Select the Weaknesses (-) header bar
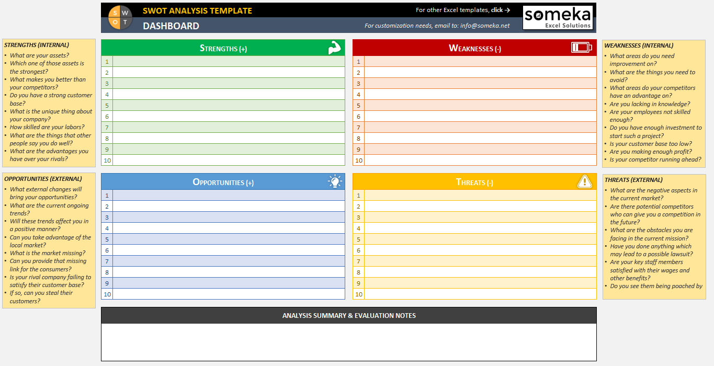Screen dimensions: 714x366 click(474, 48)
